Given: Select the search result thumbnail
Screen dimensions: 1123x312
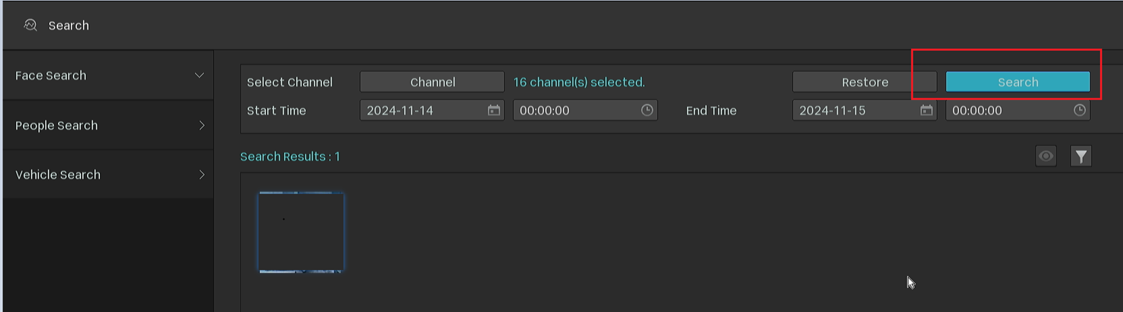Looking at the screenshot, I should coord(301,232).
